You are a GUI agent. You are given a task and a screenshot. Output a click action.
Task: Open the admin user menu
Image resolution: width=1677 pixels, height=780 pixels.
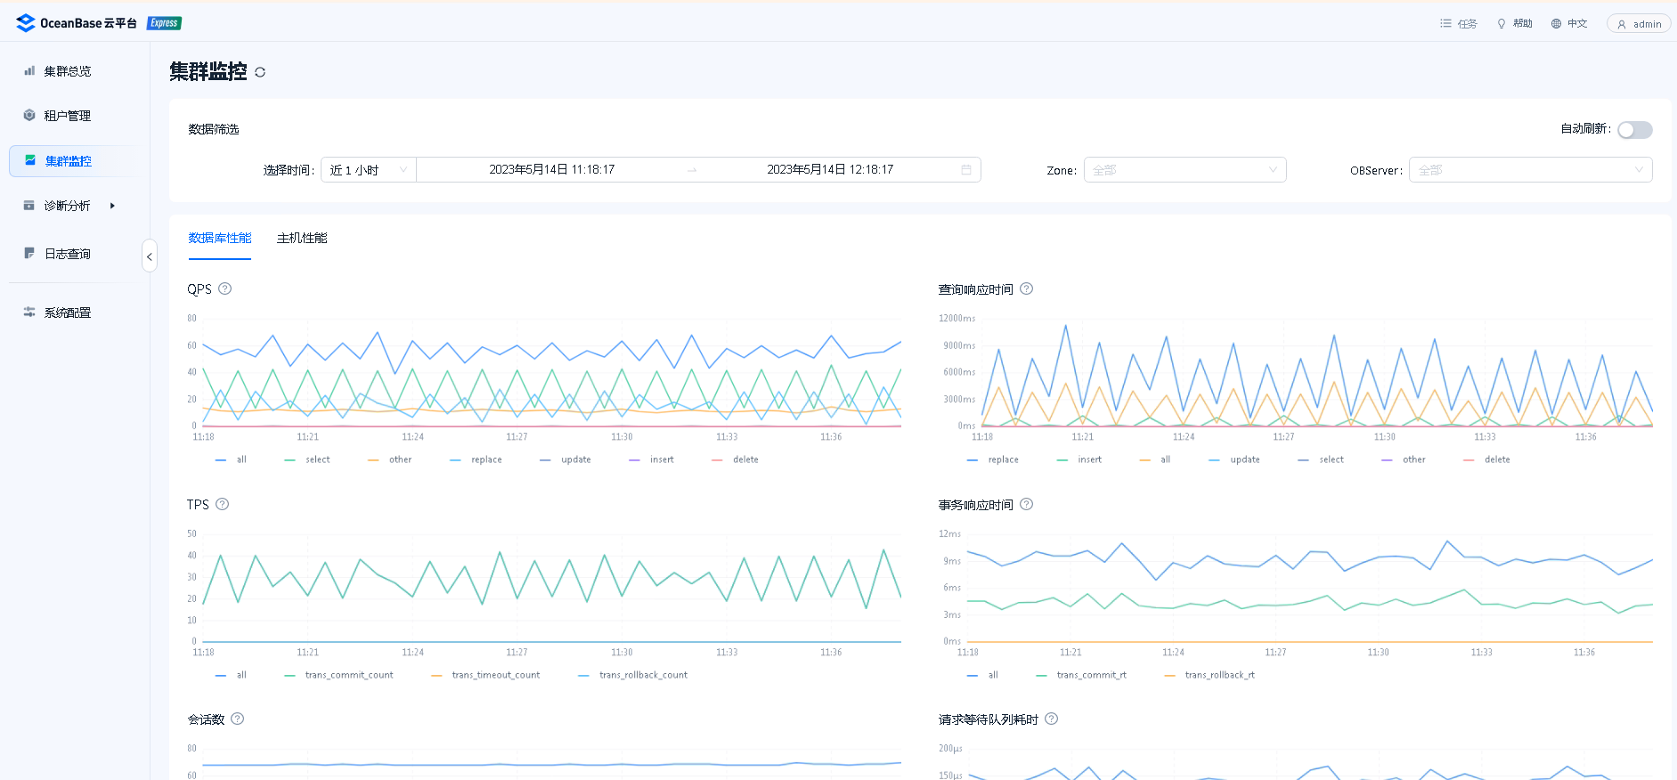click(1639, 24)
